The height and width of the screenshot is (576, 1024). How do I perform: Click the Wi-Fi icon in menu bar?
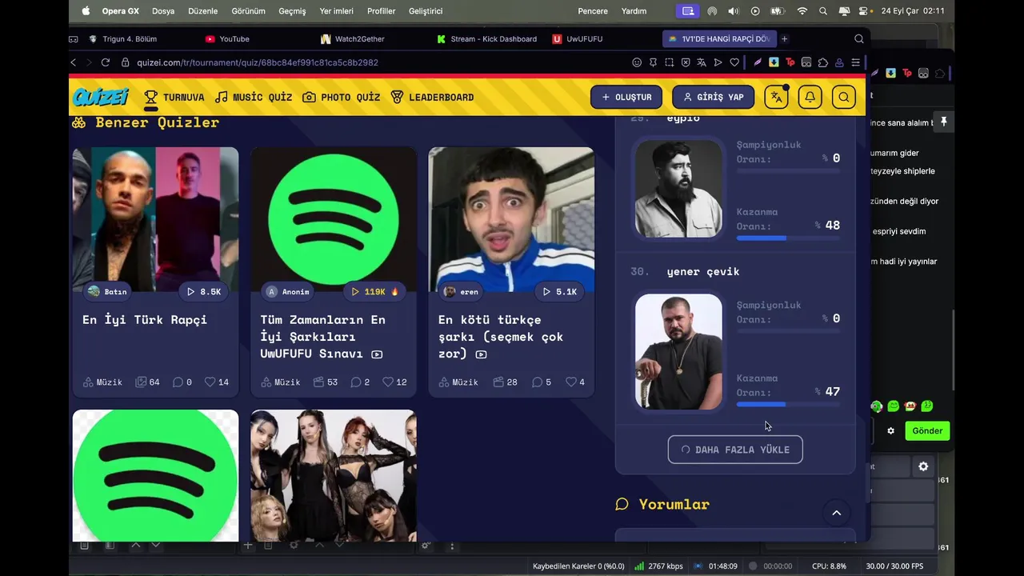pyautogui.click(x=802, y=11)
